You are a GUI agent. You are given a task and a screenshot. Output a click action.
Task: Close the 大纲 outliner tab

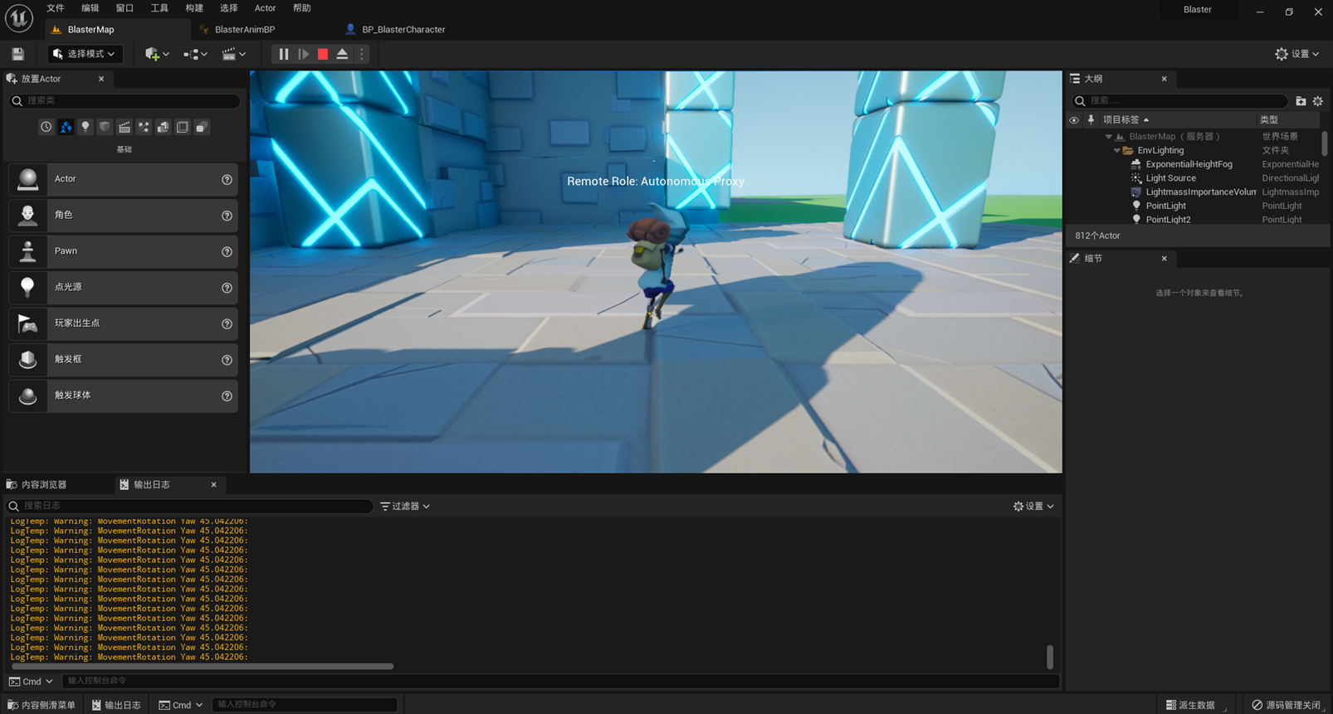pos(1164,79)
